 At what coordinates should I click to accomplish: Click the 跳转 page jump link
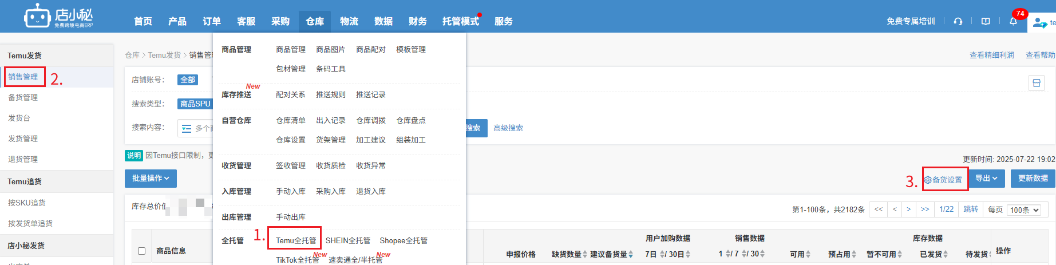tap(971, 209)
